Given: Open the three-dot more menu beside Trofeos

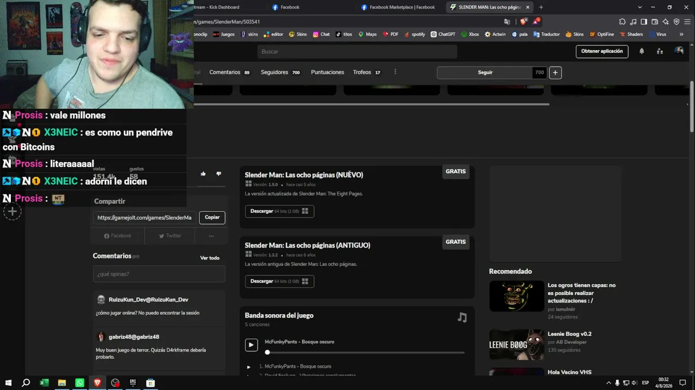Looking at the screenshot, I should pyautogui.click(x=395, y=72).
